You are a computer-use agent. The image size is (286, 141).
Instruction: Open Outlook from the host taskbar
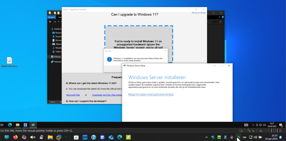(x=111, y=137)
